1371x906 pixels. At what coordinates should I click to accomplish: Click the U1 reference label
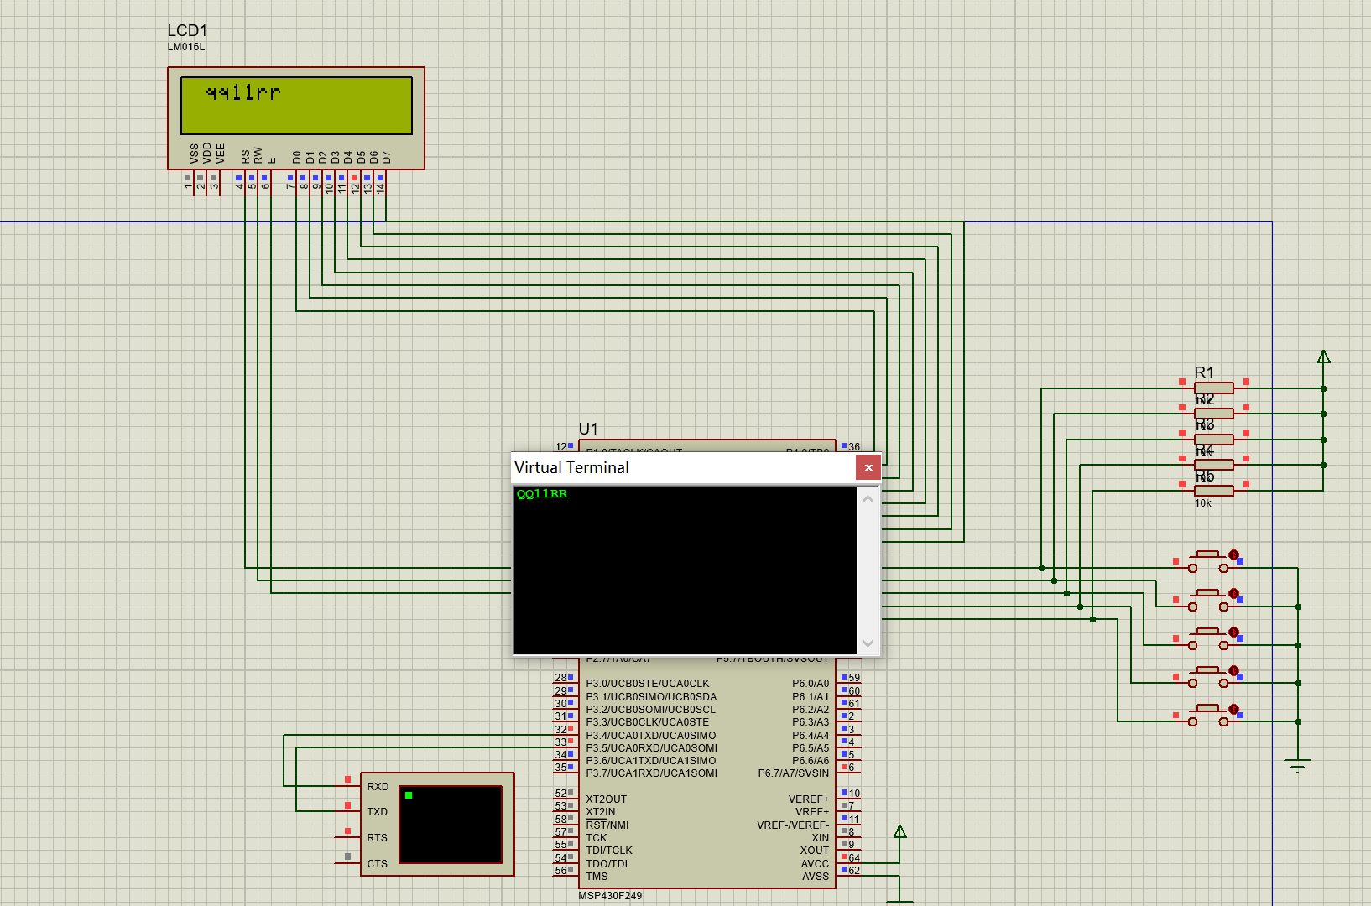pyautogui.click(x=588, y=429)
